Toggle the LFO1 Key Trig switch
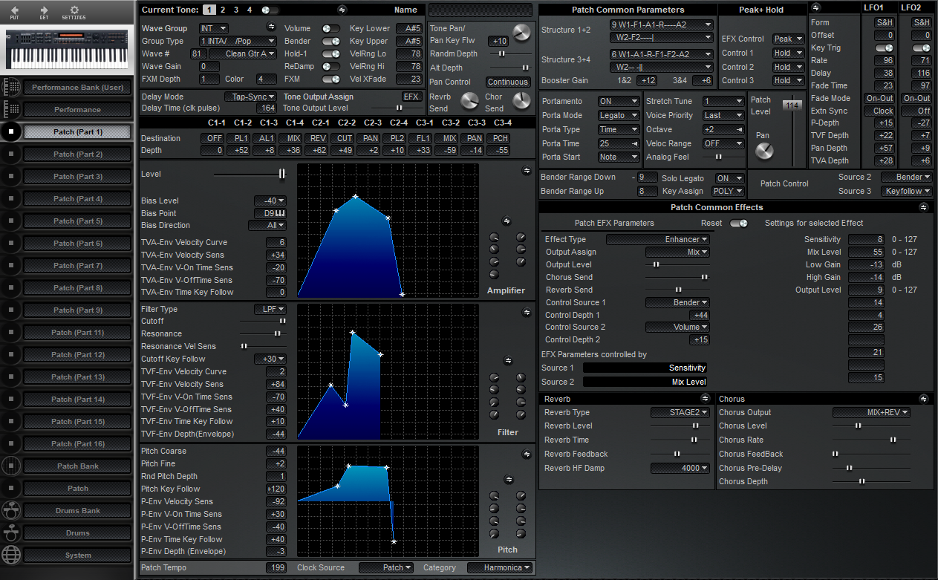The height and width of the screenshot is (580, 938). (884, 48)
